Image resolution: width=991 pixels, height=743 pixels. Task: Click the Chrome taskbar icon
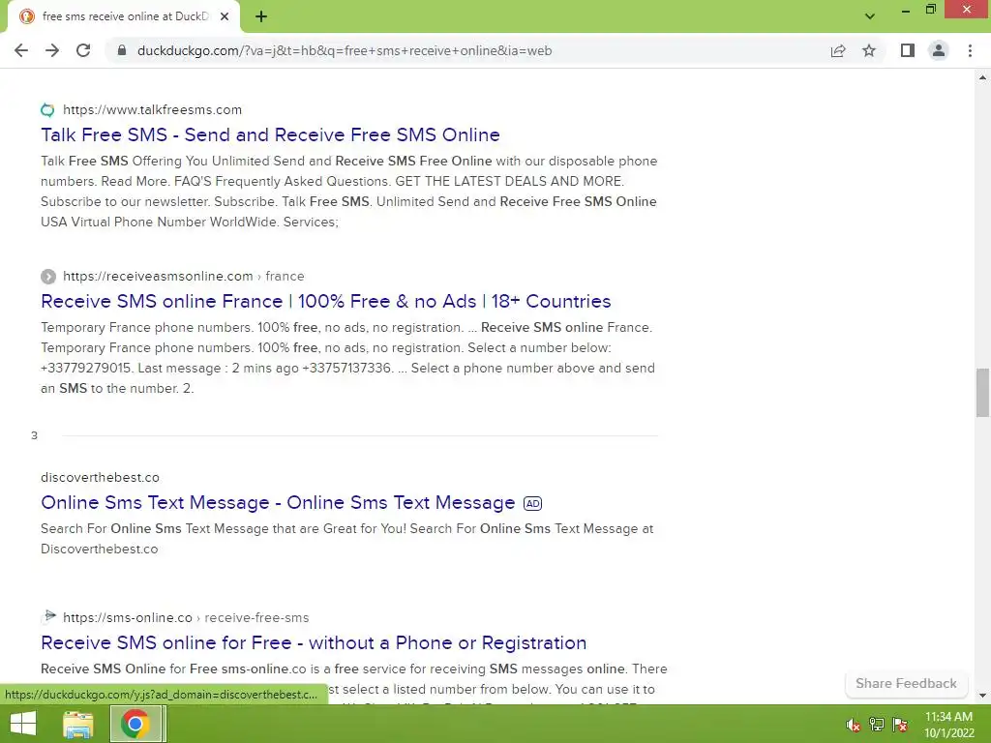pyautogui.click(x=135, y=724)
